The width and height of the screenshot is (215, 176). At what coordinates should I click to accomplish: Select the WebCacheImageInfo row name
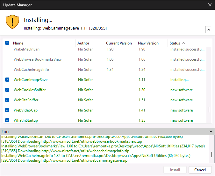pos(31,70)
